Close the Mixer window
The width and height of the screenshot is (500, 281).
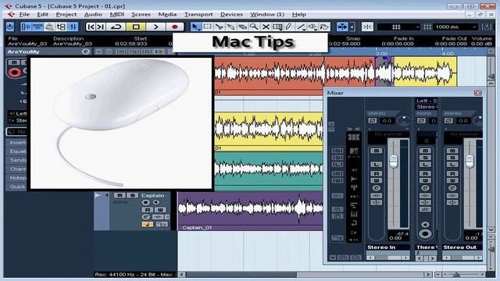coord(477,93)
